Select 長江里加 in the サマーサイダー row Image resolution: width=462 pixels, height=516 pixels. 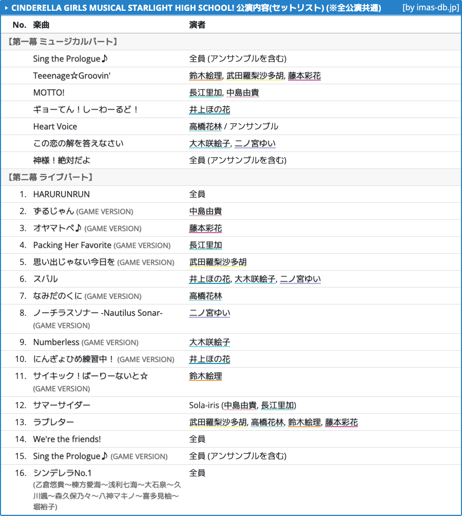277,406
